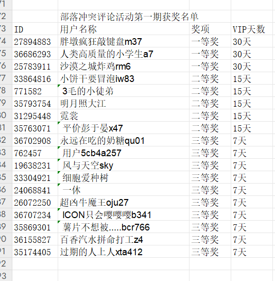This screenshot has height=281, width=275.
Task: Select the 30天 cell for ID 25783911
Action: 251,66
